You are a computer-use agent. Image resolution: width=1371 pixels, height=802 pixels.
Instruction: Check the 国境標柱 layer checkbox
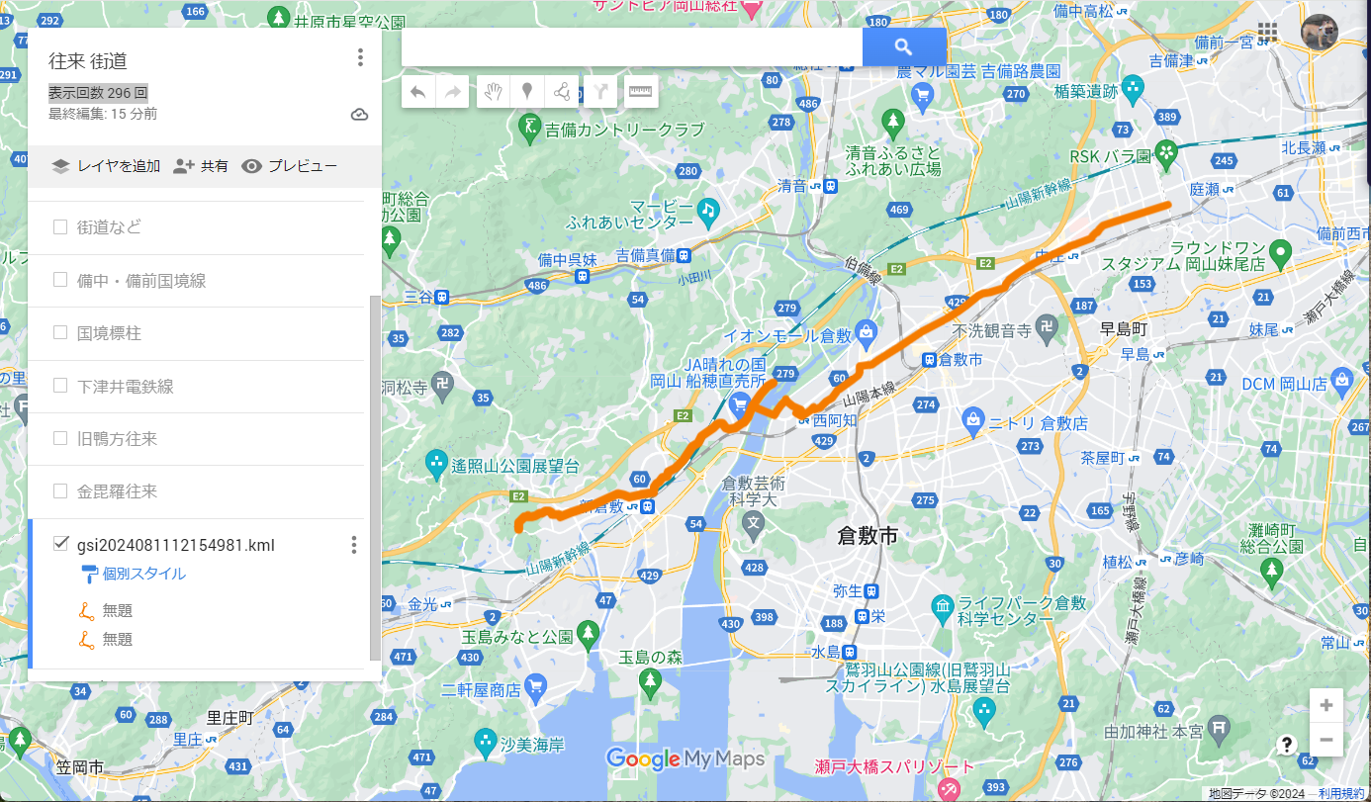pos(60,333)
